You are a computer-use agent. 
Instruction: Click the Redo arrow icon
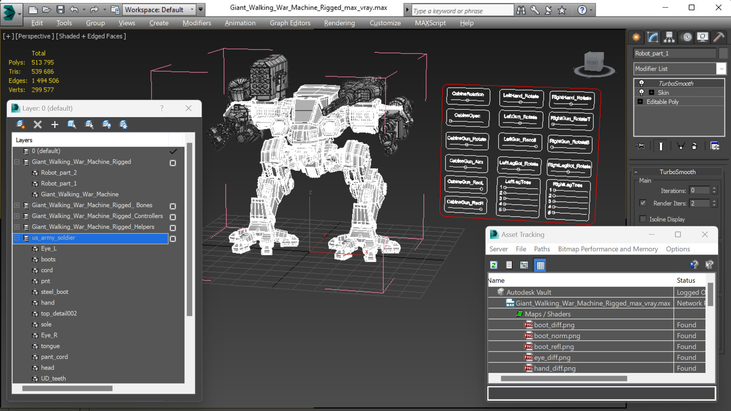[x=94, y=10]
